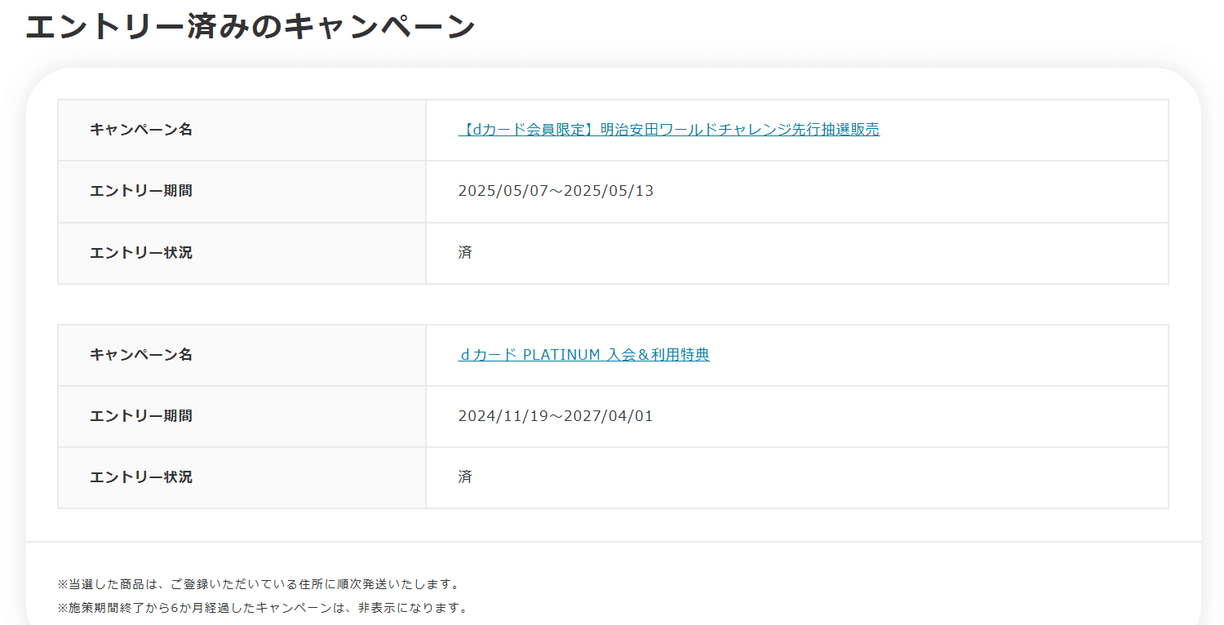This screenshot has height=625, width=1224.
Task: Click エントリー期間 label above 2025/05/07 row
Action: [141, 191]
